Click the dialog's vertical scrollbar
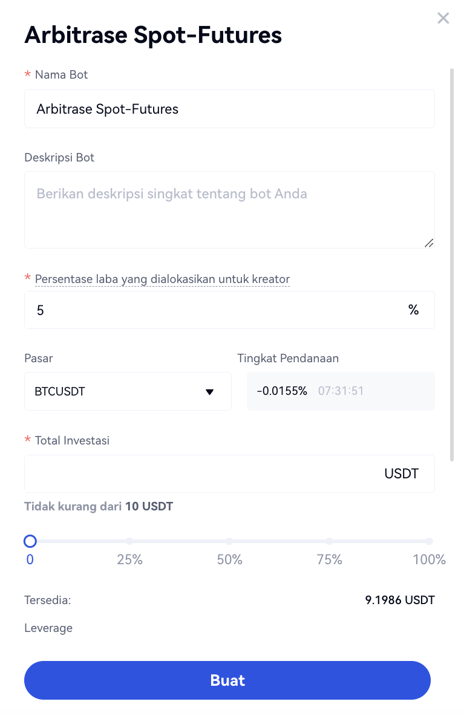Image resolution: width=461 pixels, height=716 pixels. pyautogui.click(x=451, y=265)
